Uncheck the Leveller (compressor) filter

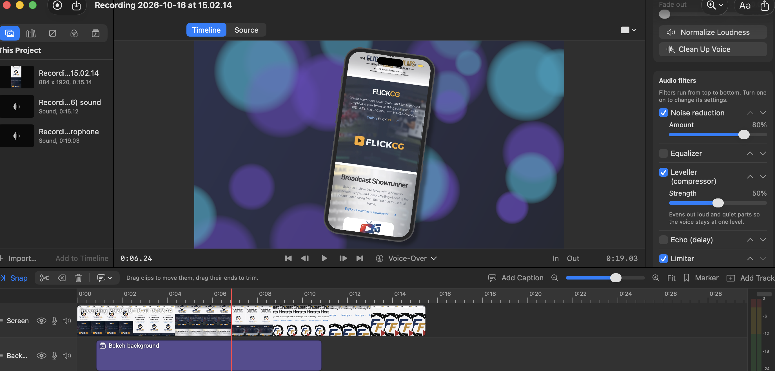point(663,172)
